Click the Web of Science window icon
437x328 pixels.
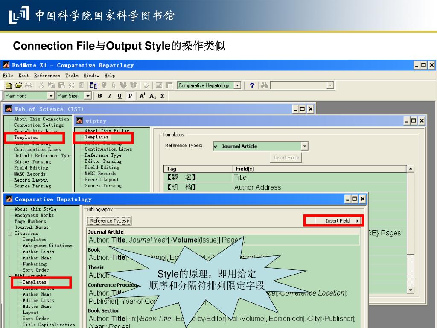pos(9,109)
